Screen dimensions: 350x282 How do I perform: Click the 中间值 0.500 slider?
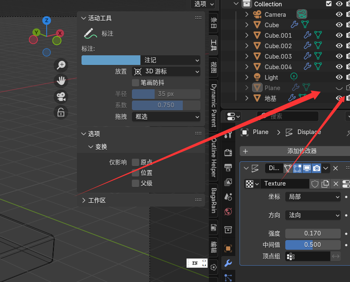[313, 245]
